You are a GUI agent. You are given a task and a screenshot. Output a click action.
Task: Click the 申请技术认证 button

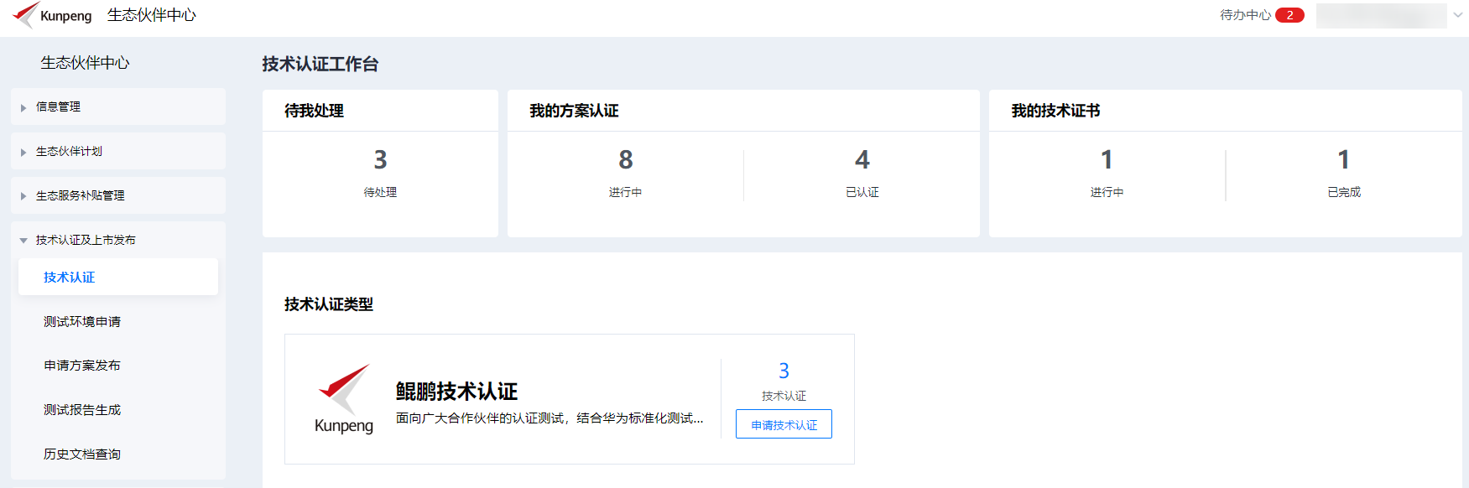[784, 424]
